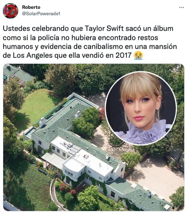Open the three-dot more options menu

point(181,7)
